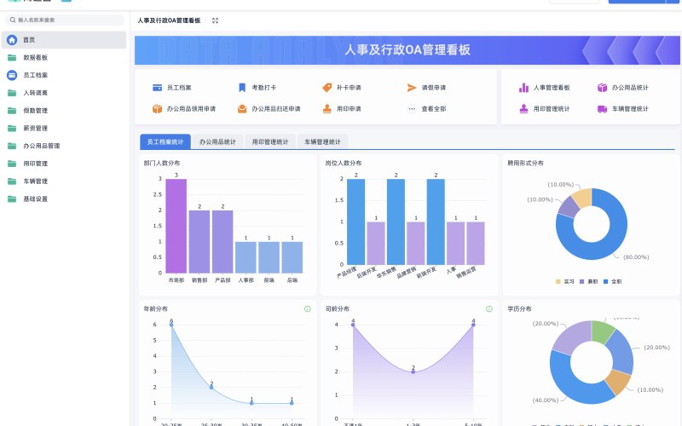The width and height of the screenshot is (682, 426).
Task: Open the 补卡申请 tag shortcut
Action: [327, 88]
